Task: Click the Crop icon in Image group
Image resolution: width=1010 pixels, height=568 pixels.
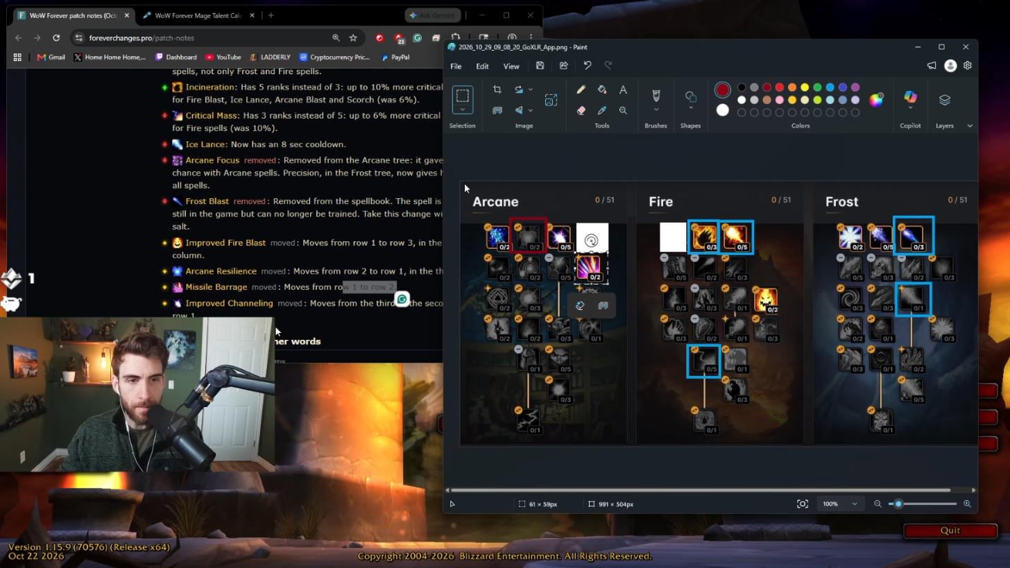Action: [497, 89]
